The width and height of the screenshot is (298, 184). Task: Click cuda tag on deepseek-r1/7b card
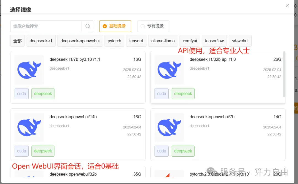[x=22, y=94]
